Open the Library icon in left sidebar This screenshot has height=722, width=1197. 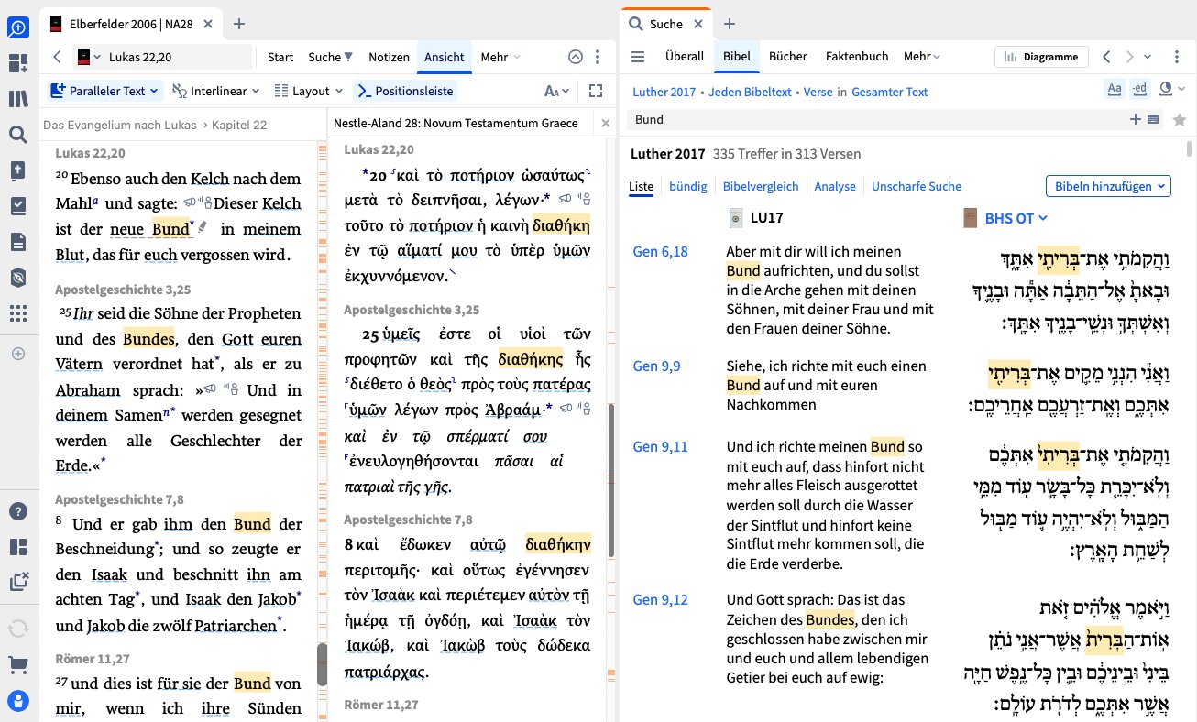18,99
